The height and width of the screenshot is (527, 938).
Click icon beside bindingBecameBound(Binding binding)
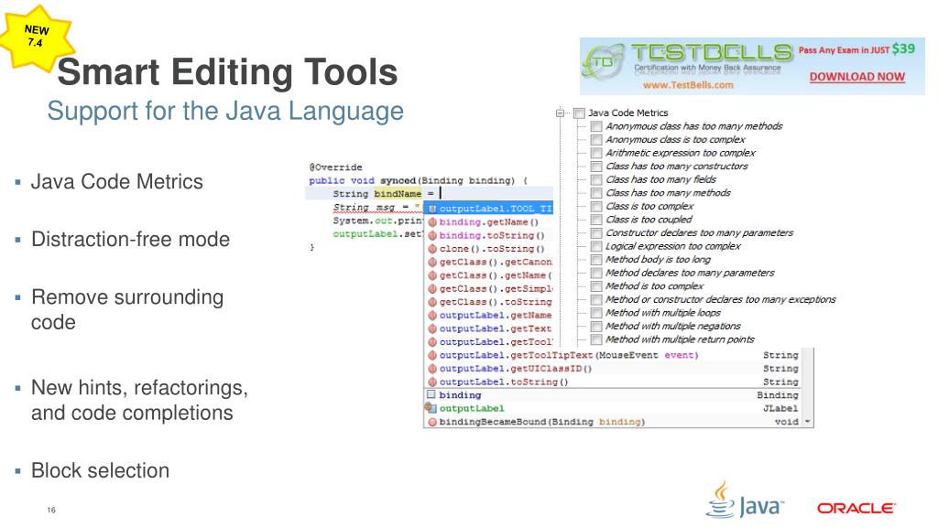432,422
